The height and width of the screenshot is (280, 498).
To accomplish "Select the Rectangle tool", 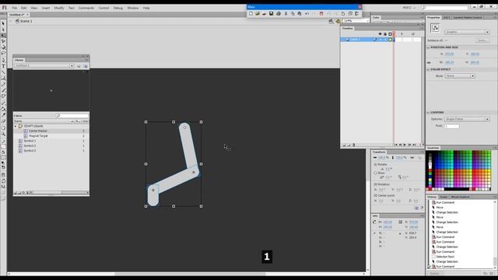I will click(3, 78).
